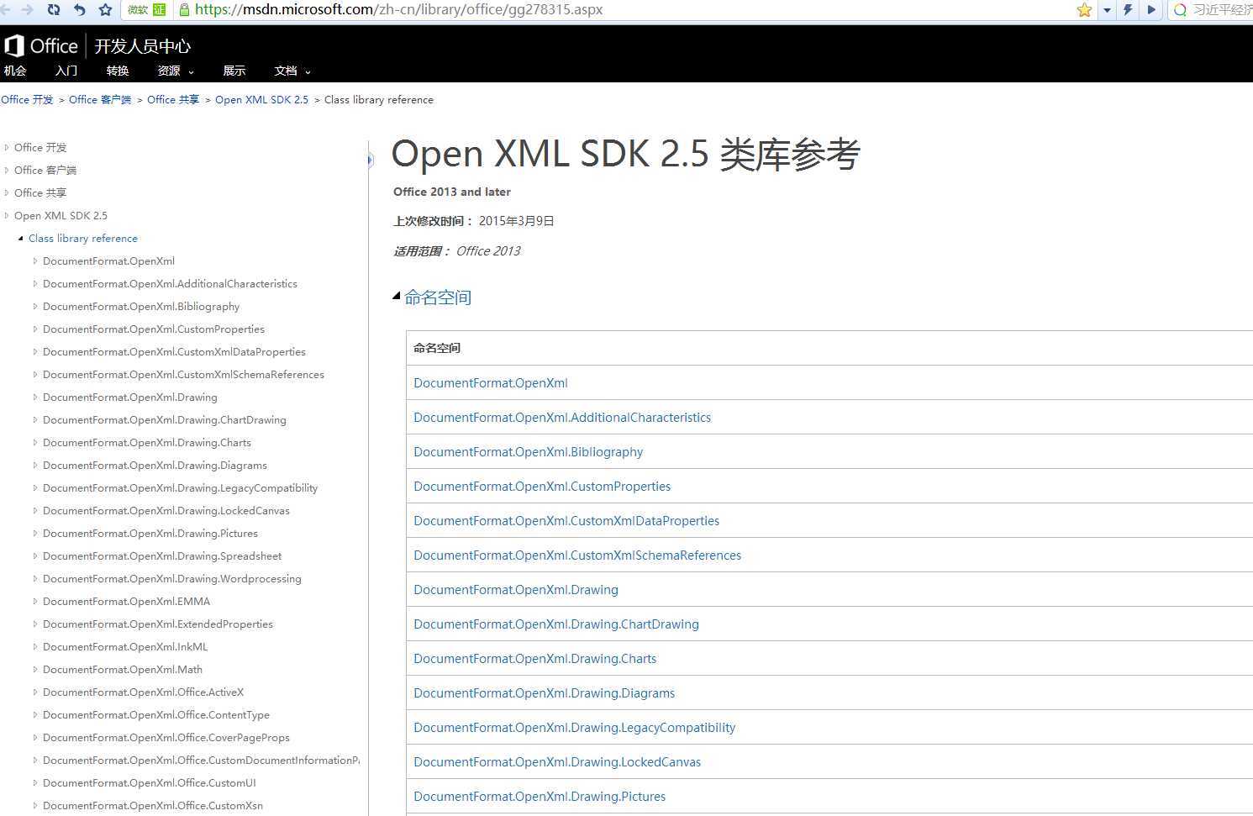1253x816 pixels.
Task: Open DocumentFormat.OpenXml.CustomProperties table link
Action: tap(542, 487)
